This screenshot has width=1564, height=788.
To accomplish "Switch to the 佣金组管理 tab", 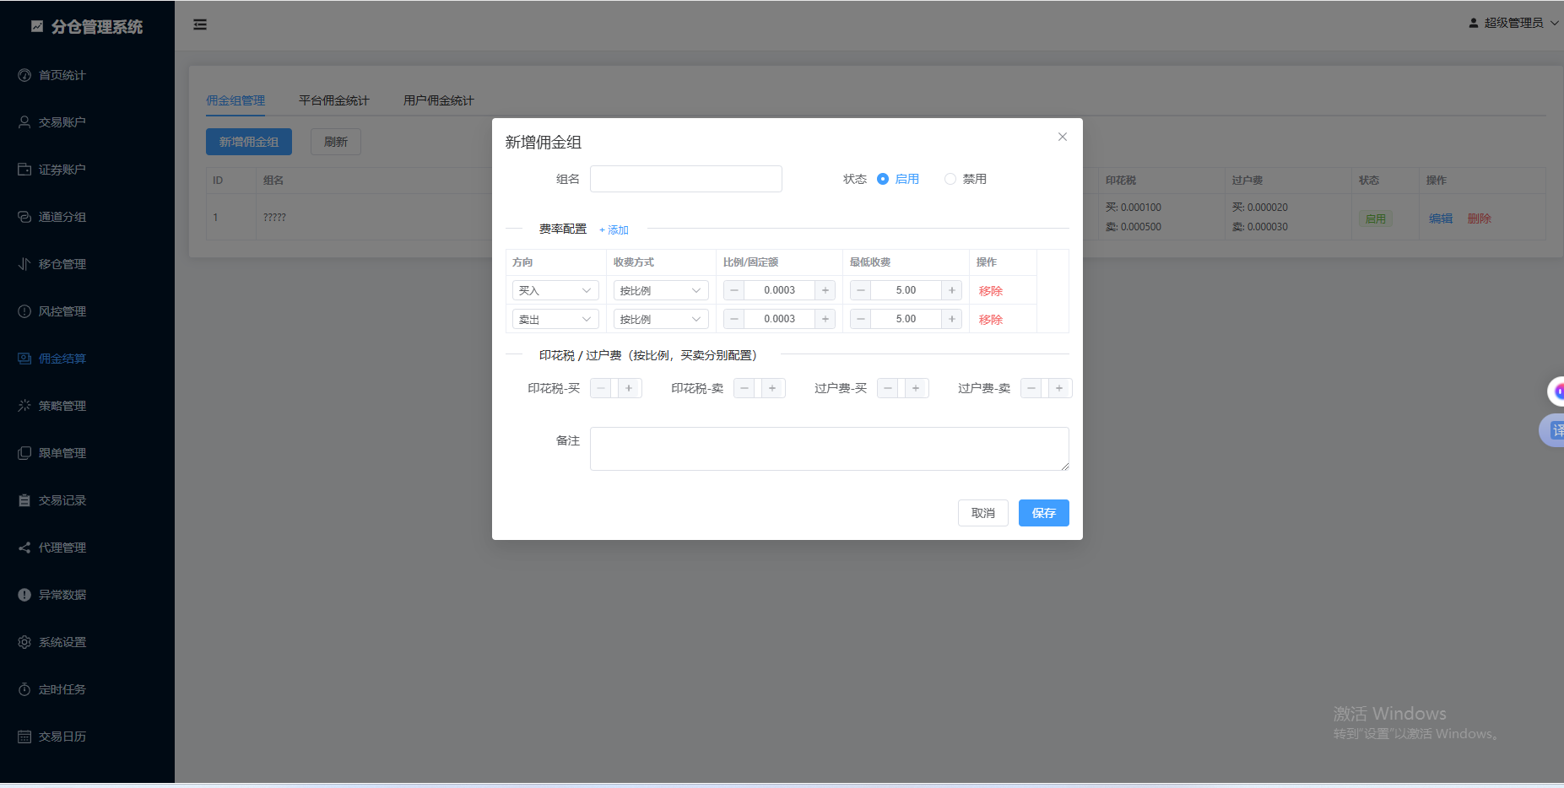I will pos(235,100).
